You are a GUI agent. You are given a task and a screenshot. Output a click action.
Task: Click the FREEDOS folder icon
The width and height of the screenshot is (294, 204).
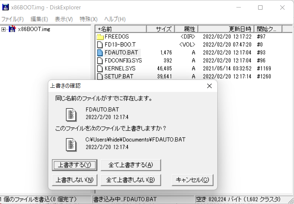100,37
